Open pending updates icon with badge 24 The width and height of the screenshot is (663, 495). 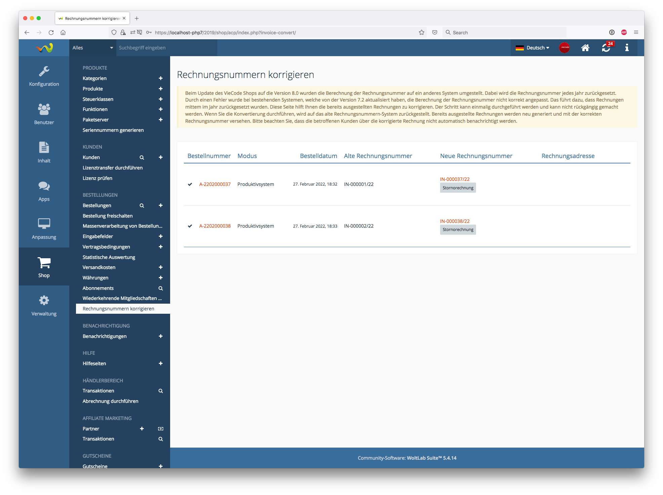point(606,48)
